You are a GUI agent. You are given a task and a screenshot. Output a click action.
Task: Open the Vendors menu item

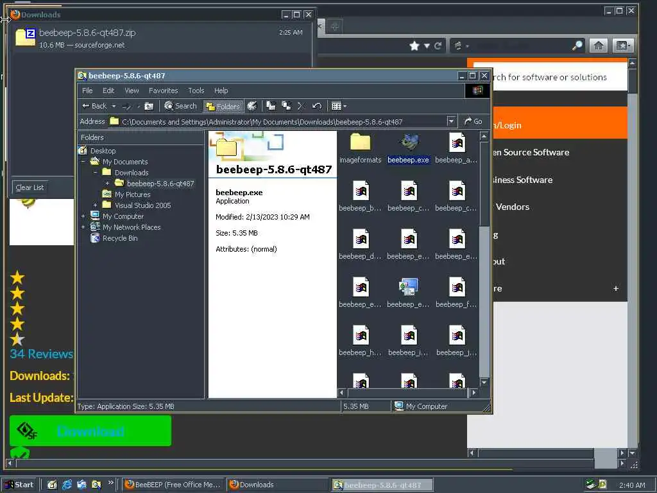(513, 207)
